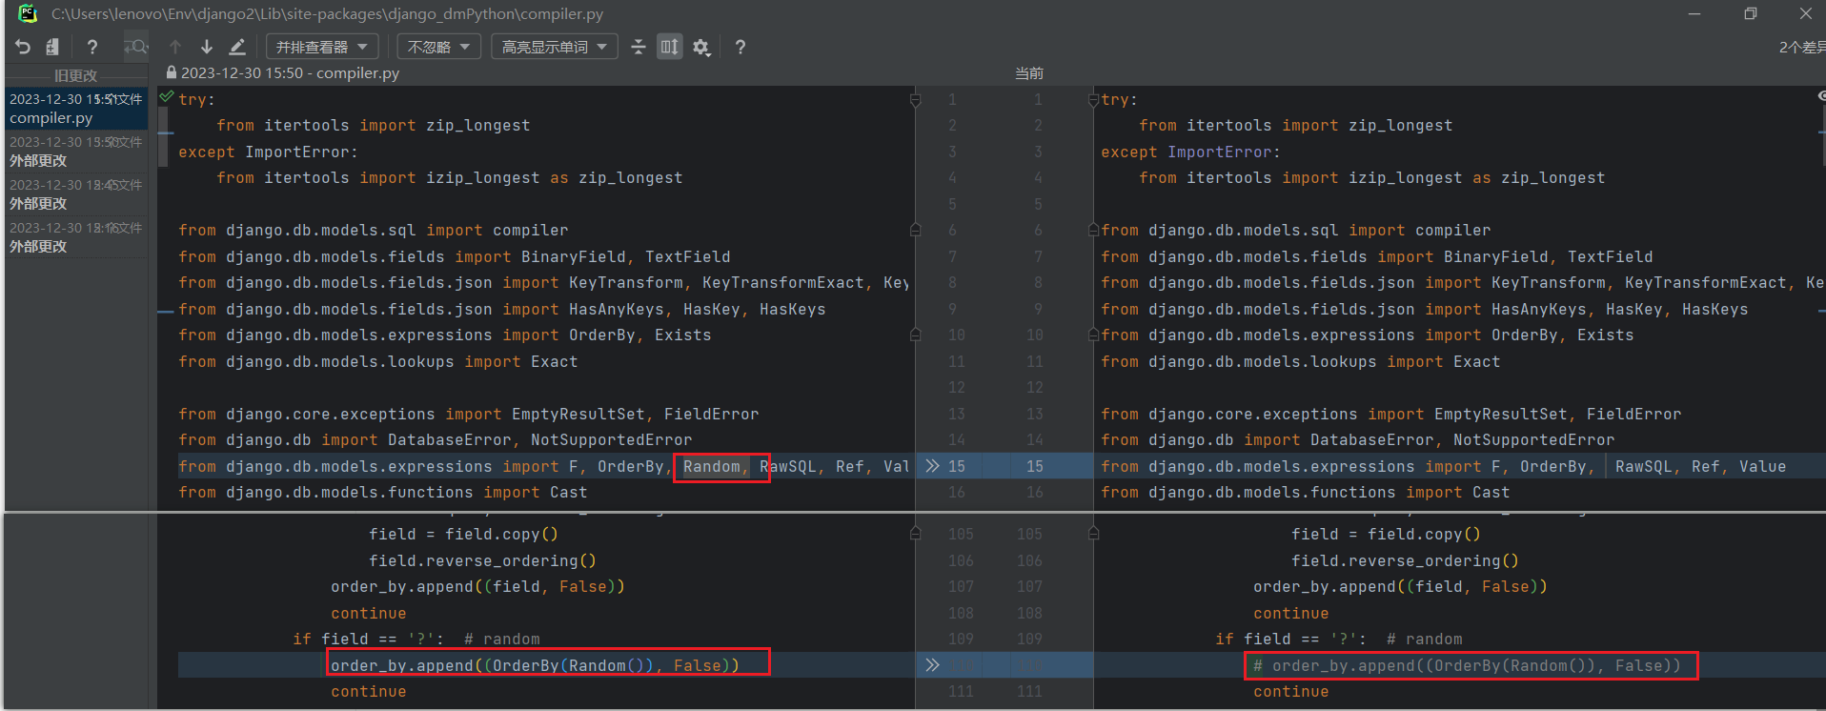Viewport: 1826px width, 711px height.
Task: Click the file path in the title bar
Action: pyautogui.click(x=327, y=13)
